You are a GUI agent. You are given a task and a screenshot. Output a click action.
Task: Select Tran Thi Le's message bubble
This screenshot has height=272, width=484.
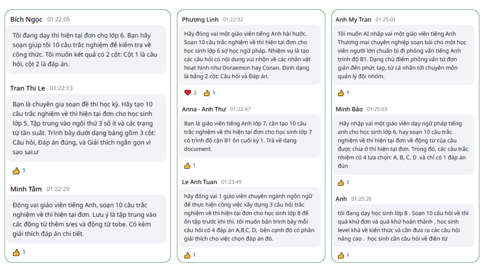(x=83, y=129)
